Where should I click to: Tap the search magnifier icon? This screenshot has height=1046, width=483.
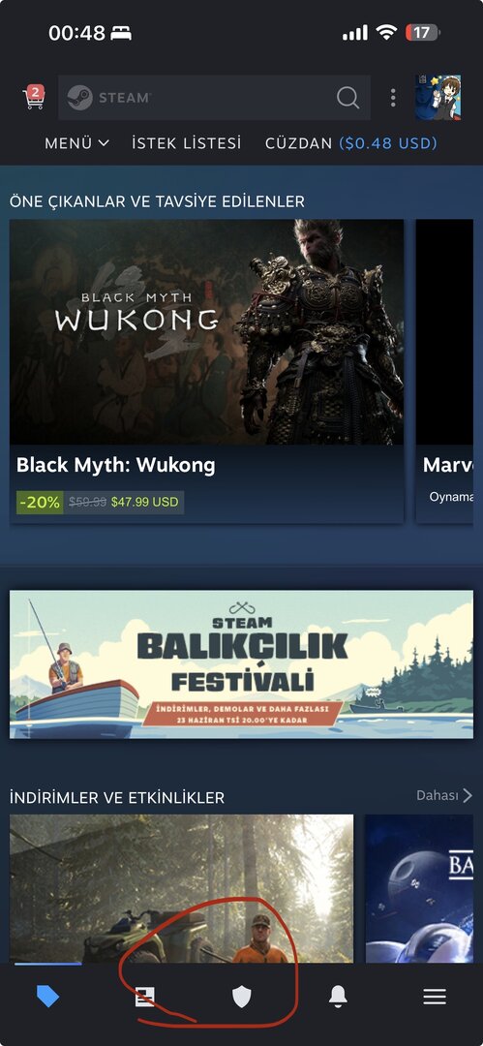[347, 98]
